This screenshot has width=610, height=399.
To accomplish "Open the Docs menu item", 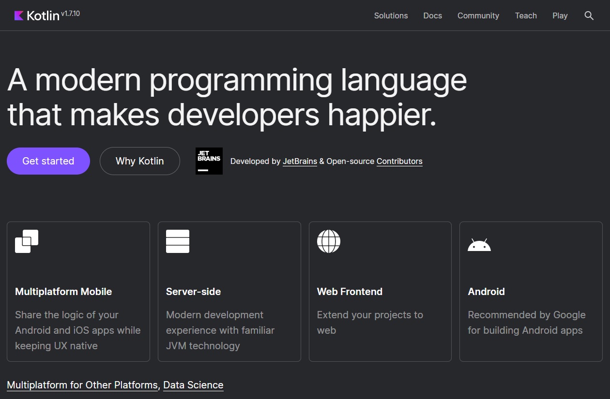I will tap(432, 15).
